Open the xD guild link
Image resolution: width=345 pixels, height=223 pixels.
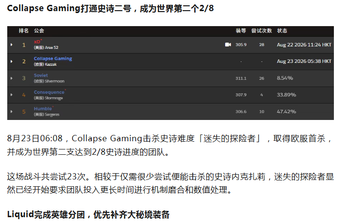tap(37, 42)
